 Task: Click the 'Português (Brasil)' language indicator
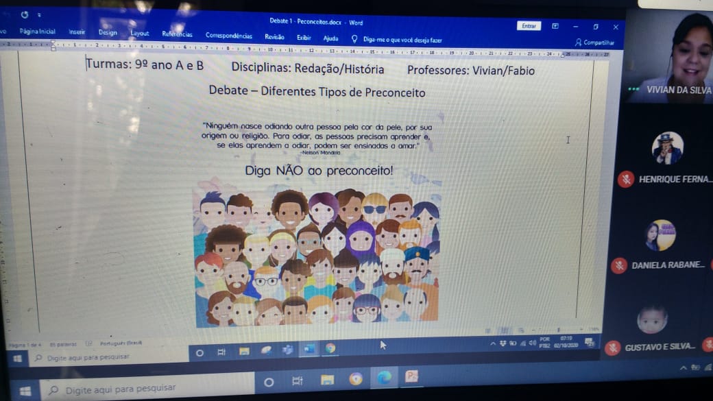click(121, 343)
